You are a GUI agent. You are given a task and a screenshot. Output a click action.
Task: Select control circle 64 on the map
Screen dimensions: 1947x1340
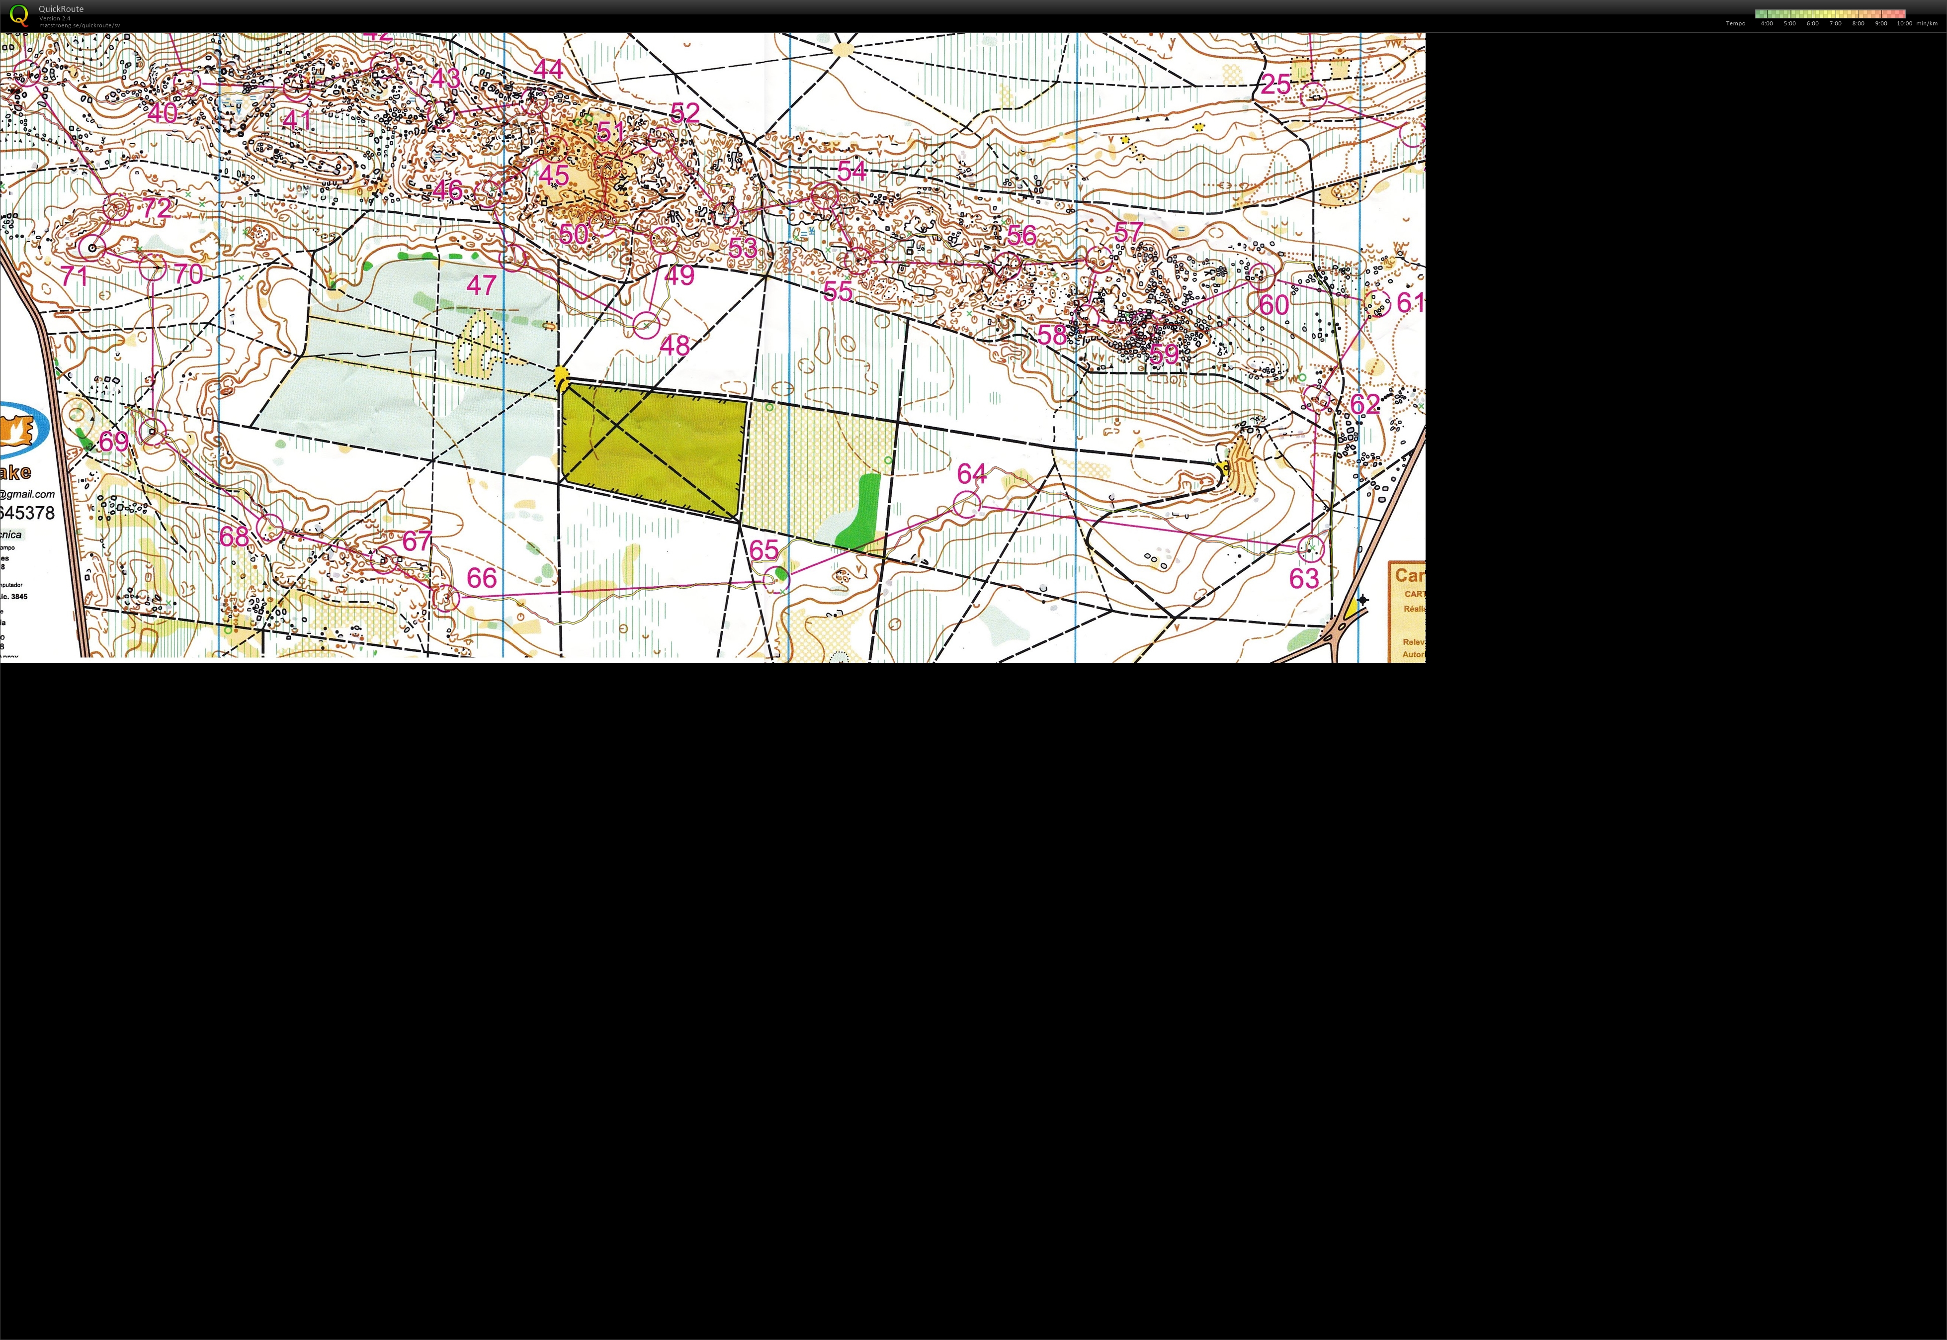click(x=967, y=505)
